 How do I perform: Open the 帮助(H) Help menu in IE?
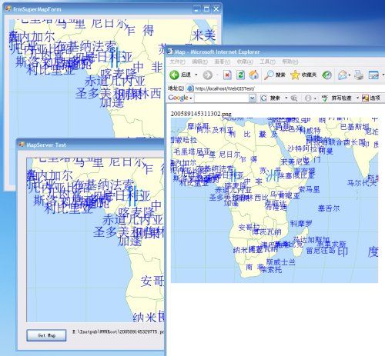tap(290, 62)
